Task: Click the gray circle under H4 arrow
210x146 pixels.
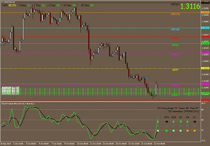Action: pyautogui.click(x=187, y=126)
